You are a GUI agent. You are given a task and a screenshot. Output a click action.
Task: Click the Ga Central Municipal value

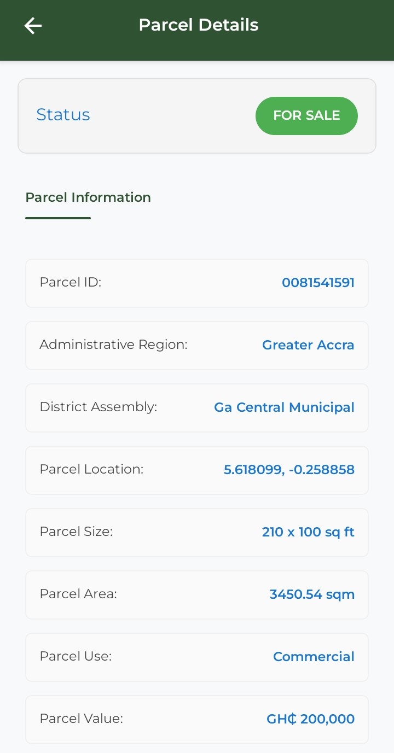(284, 407)
